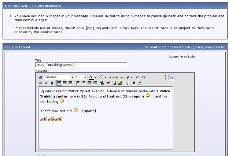The height and width of the screenshot is (156, 229).
Task: Open the Liviu user profile link
Action: (191, 57)
